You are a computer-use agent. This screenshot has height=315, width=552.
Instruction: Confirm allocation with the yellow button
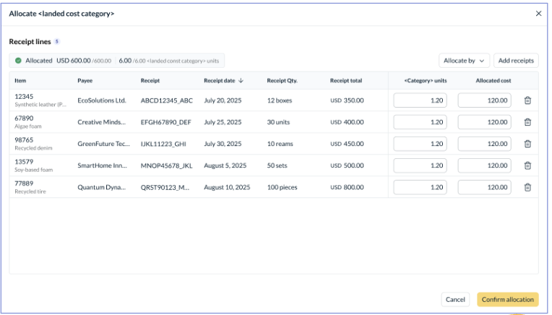coord(508,300)
